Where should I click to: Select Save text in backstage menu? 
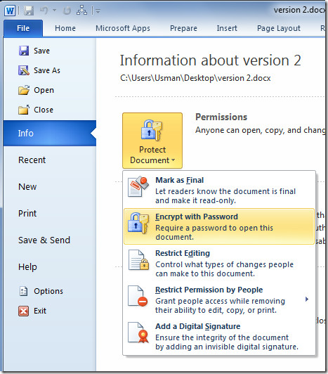(x=41, y=51)
